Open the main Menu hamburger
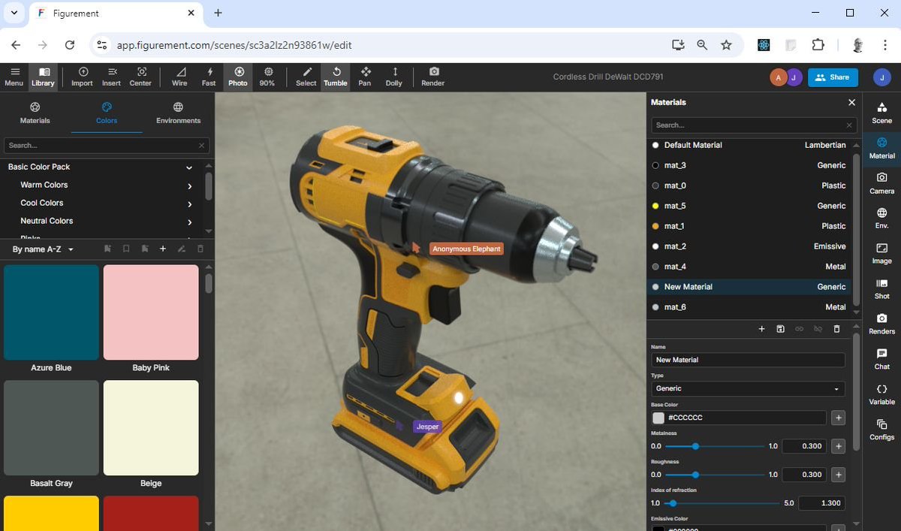 (14, 77)
